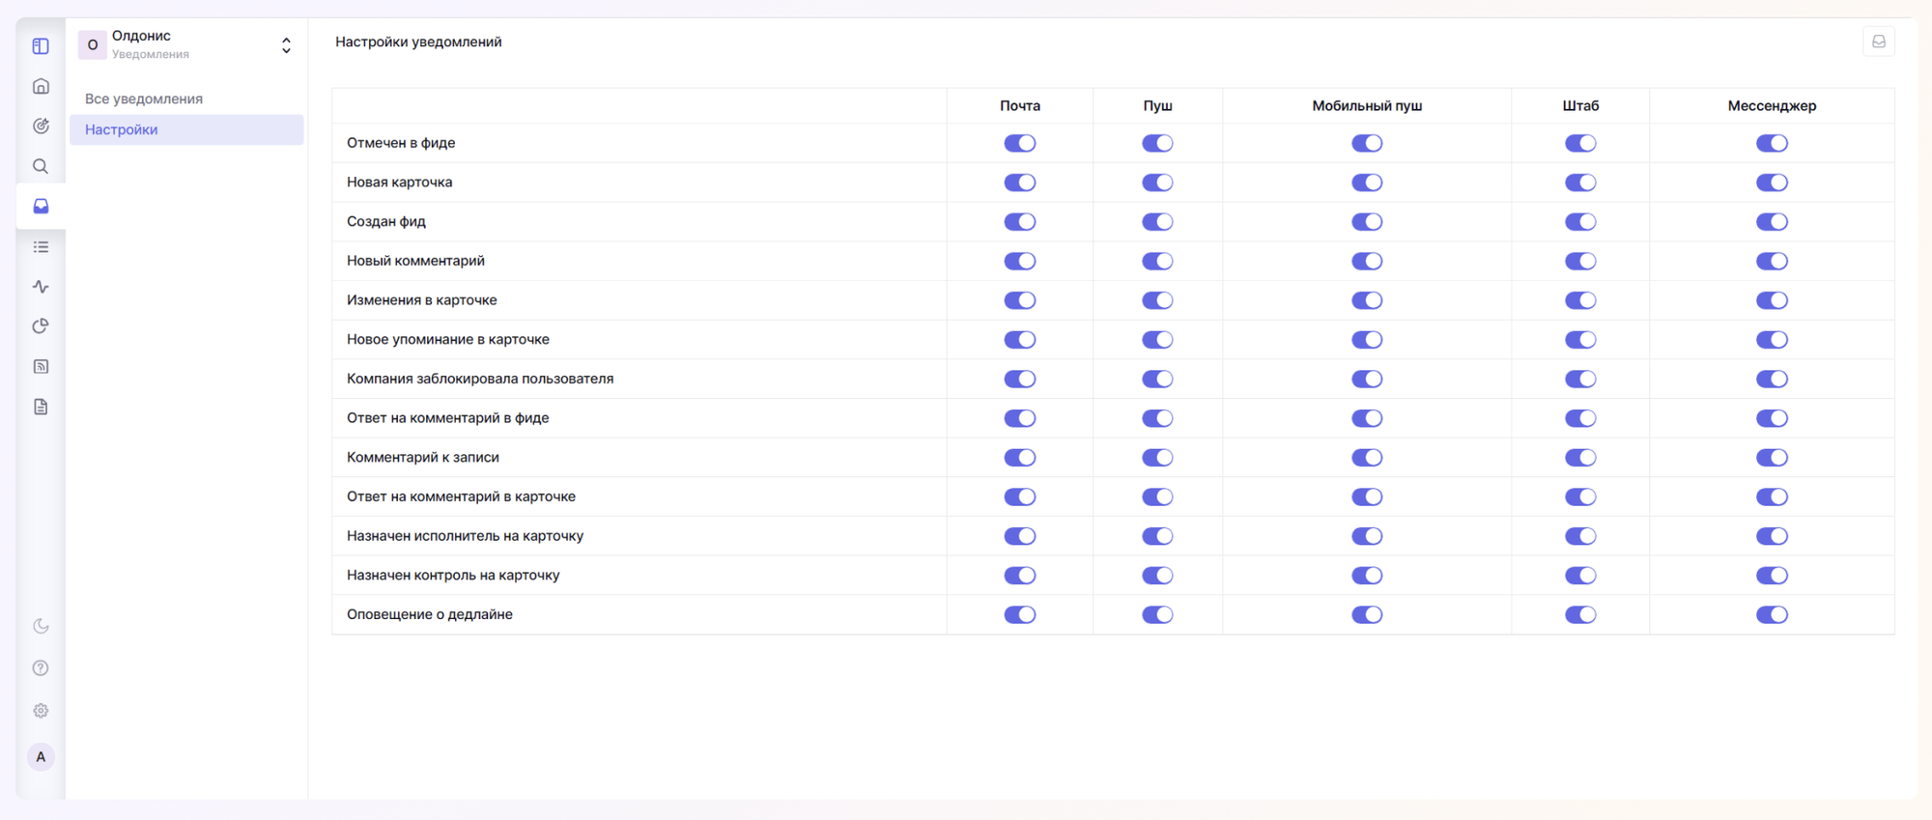Open search via magnifier icon
The height and width of the screenshot is (820, 1932).
[x=41, y=166]
